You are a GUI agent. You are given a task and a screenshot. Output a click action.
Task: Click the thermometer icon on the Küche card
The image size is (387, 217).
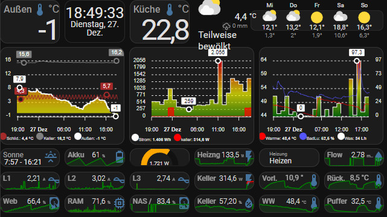pos(170,10)
